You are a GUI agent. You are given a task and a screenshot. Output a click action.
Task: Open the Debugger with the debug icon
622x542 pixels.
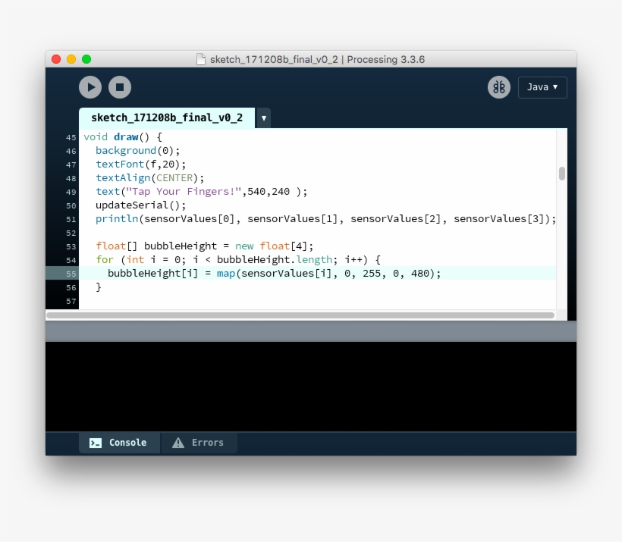click(x=498, y=87)
